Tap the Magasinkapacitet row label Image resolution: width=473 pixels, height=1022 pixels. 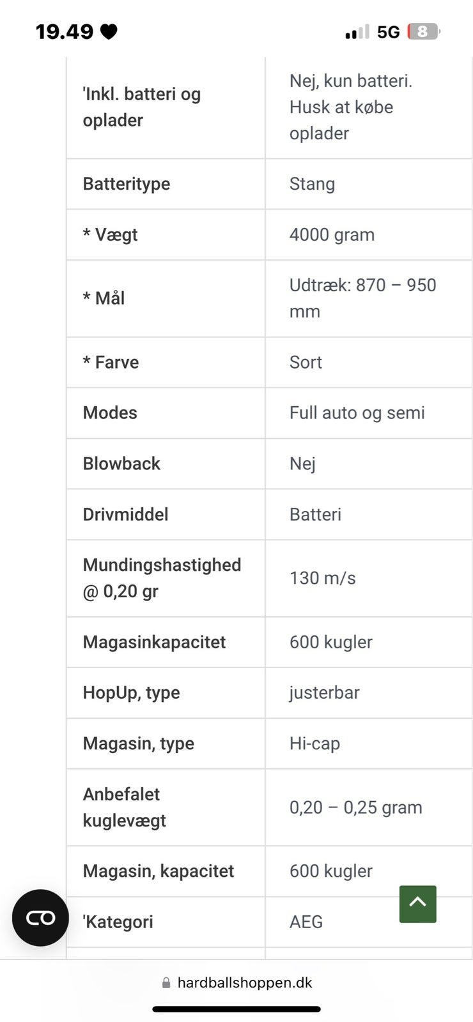click(x=154, y=642)
